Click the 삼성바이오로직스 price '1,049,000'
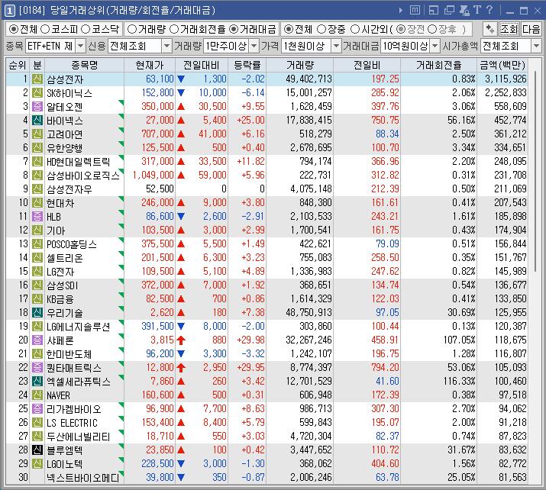This screenshot has width=546, height=490. (153, 175)
